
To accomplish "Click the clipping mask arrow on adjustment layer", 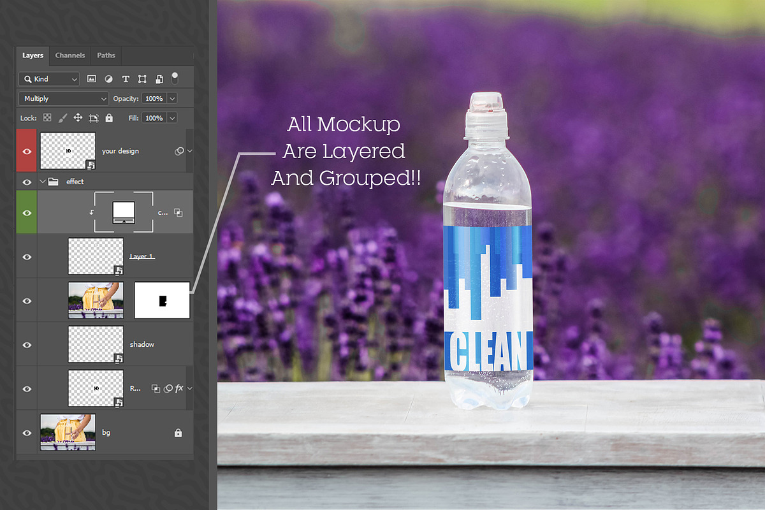I will click(91, 212).
